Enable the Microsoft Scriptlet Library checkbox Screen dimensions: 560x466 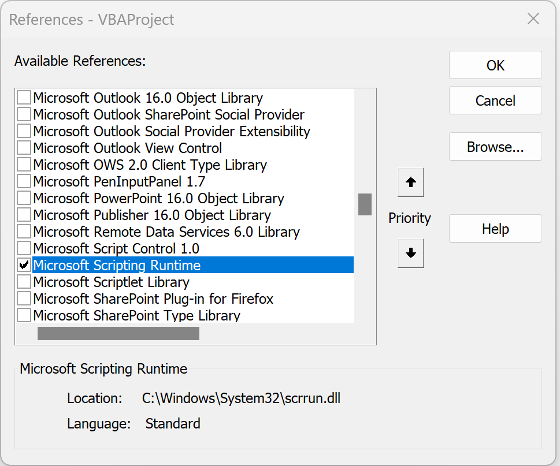tap(24, 282)
